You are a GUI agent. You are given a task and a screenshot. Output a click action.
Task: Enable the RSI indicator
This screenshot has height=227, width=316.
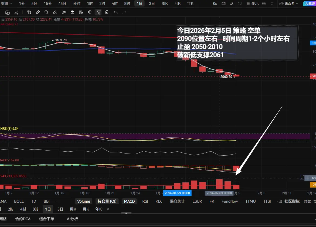click(x=145, y=201)
